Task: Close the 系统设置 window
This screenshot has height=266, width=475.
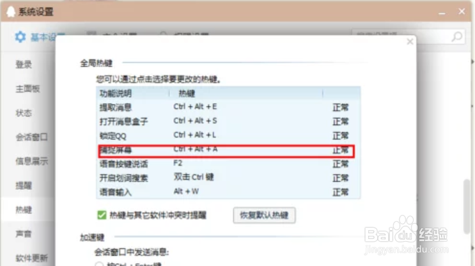Action: point(462,12)
